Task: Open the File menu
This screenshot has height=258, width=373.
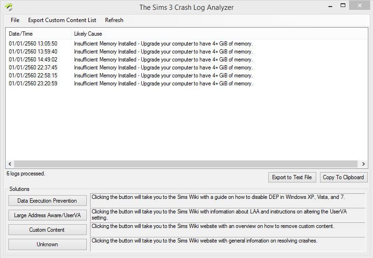Action: tap(15, 20)
